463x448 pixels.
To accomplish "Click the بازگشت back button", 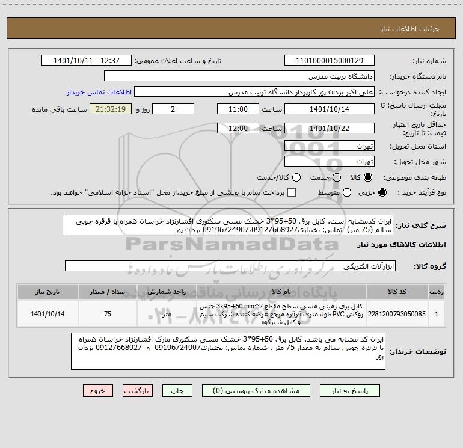I will point(138,391).
